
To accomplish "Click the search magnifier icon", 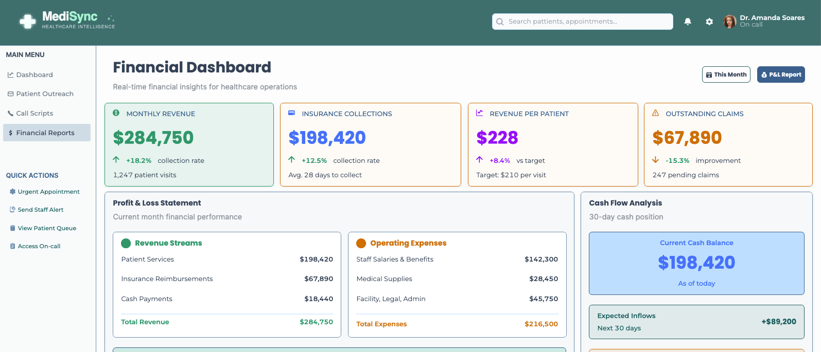I will (x=500, y=22).
